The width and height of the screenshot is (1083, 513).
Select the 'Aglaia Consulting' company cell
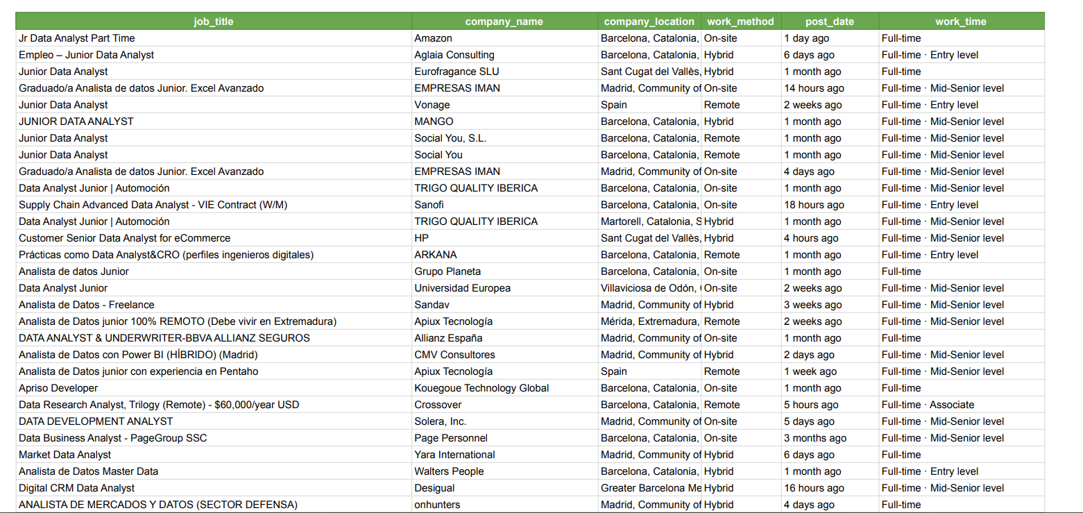pyautogui.click(x=504, y=55)
